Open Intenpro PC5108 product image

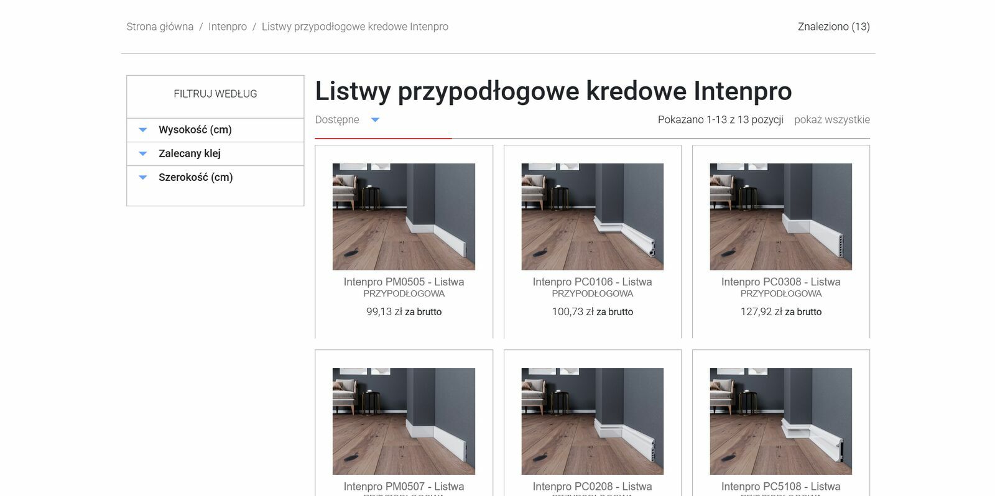[x=781, y=421]
